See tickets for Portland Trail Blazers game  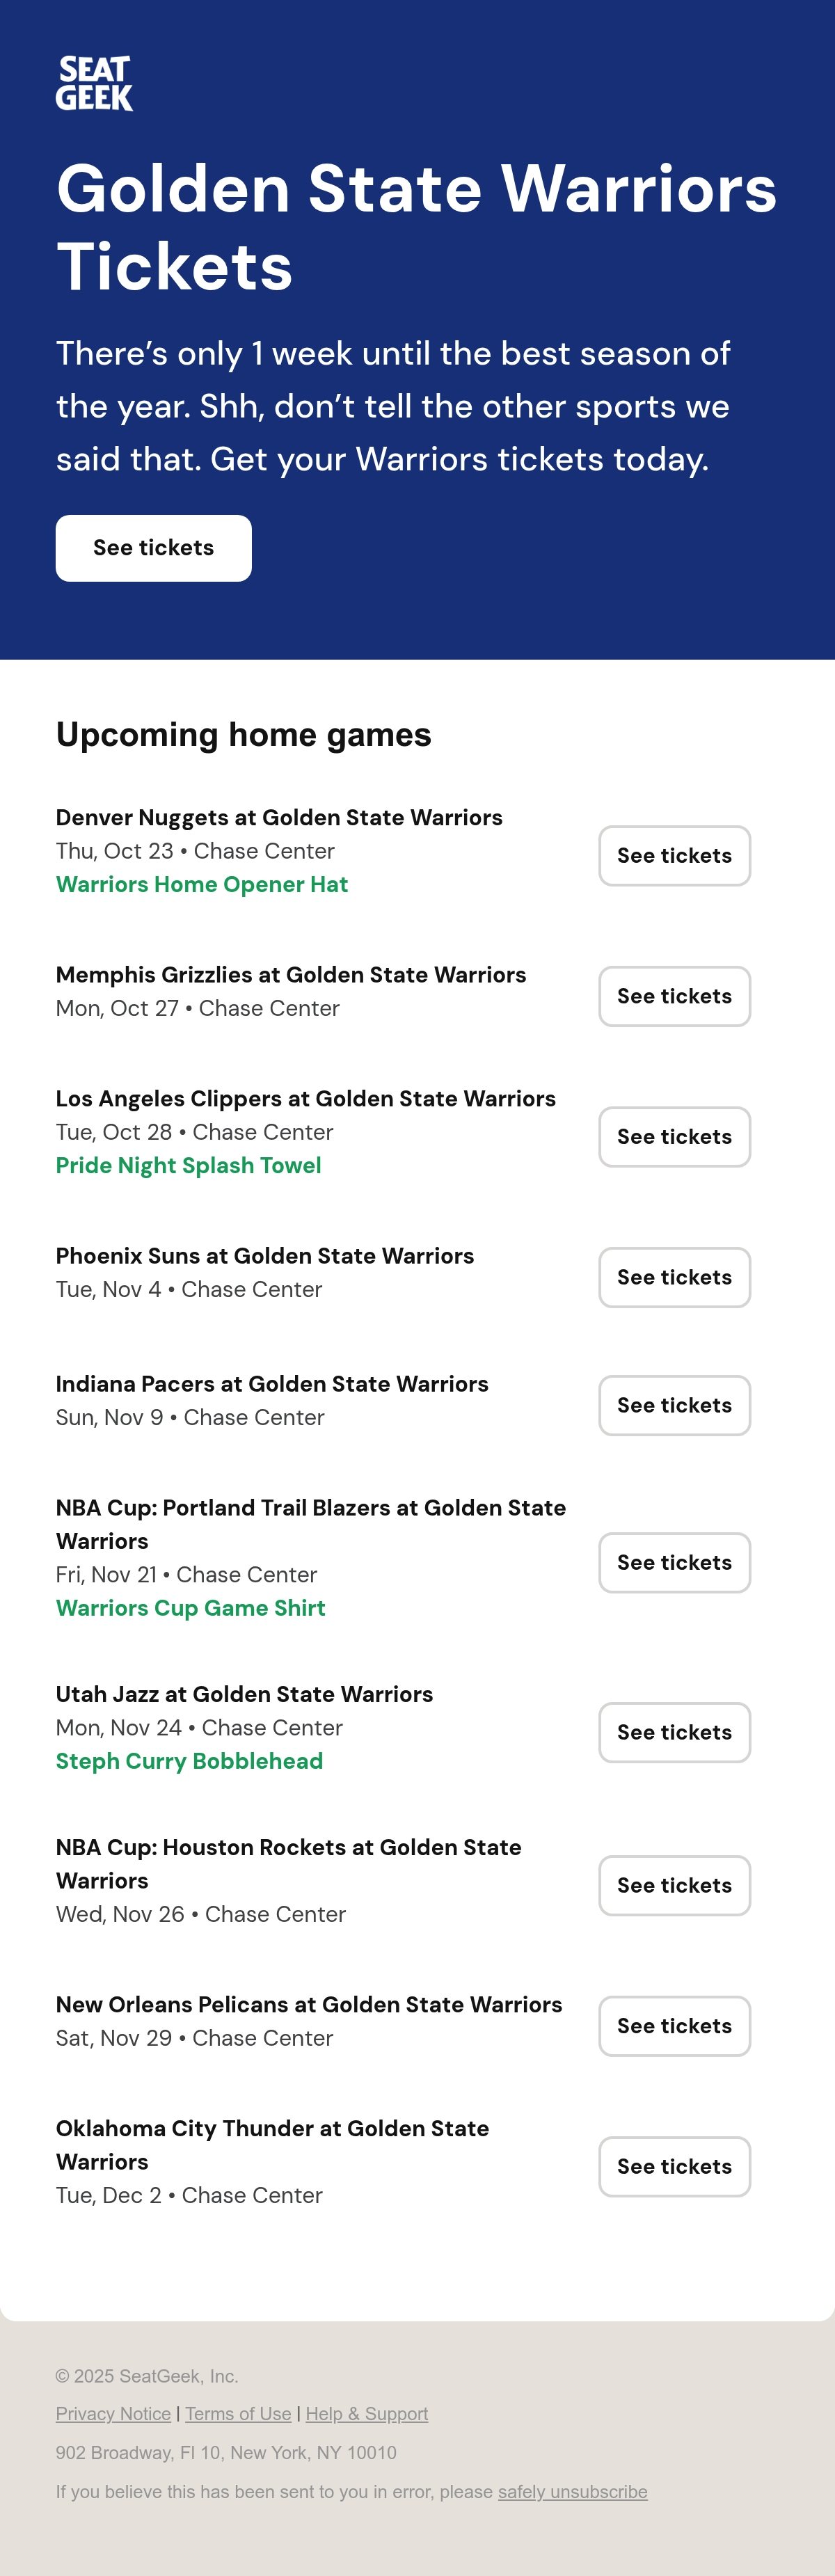tap(674, 1562)
